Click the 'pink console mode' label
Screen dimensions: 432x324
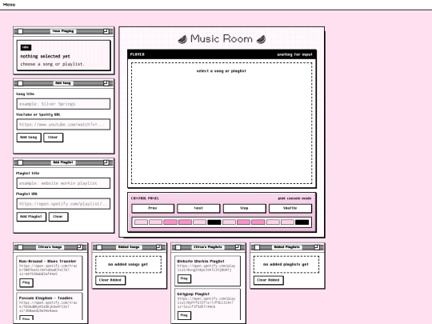coord(294,198)
